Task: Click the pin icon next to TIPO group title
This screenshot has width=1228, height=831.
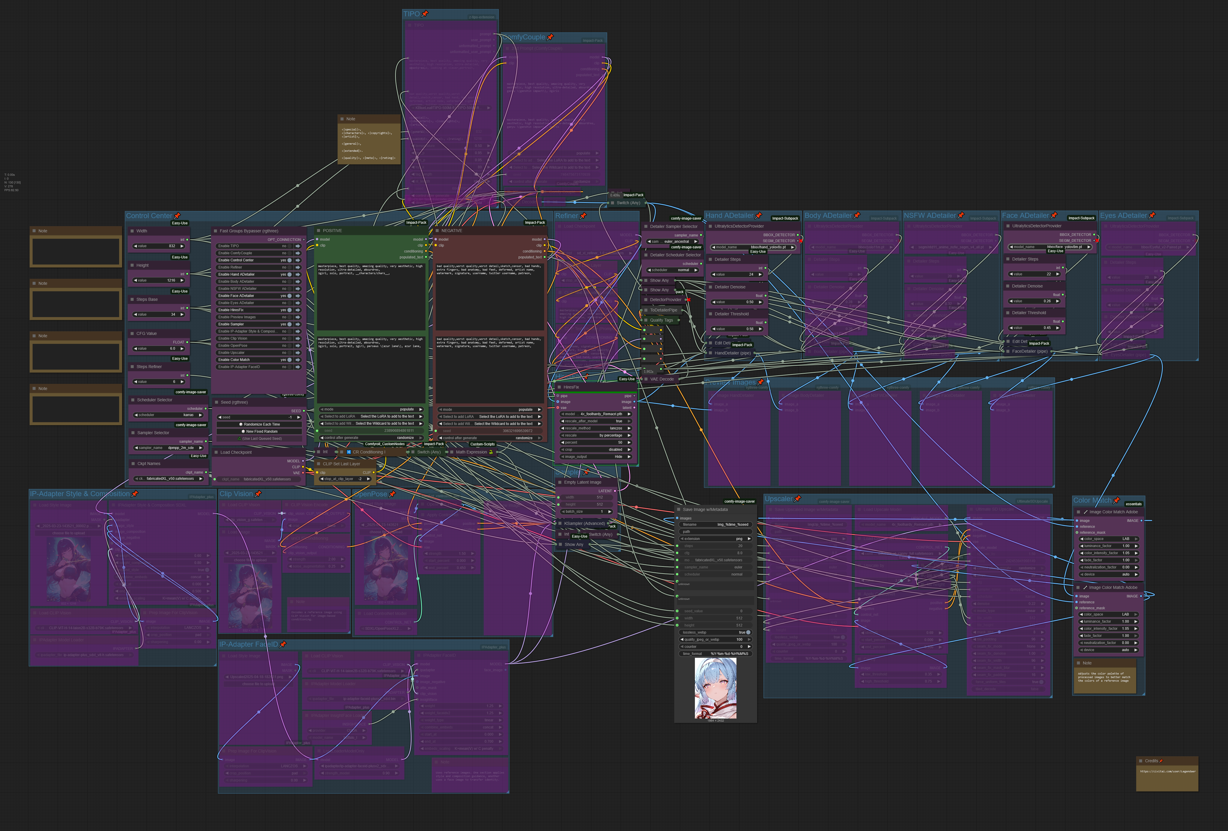Action: click(x=425, y=14)
